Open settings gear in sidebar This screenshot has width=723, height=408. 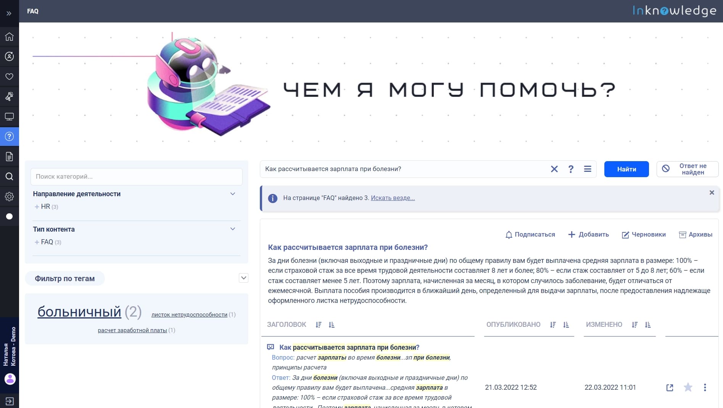[9, 197]
